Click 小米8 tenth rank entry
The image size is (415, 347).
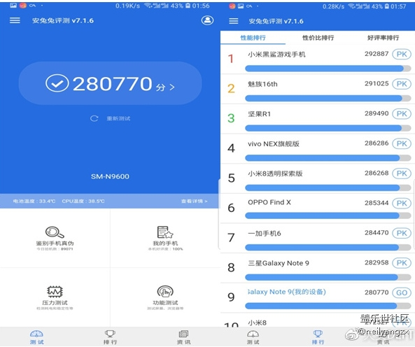(258, 323)
